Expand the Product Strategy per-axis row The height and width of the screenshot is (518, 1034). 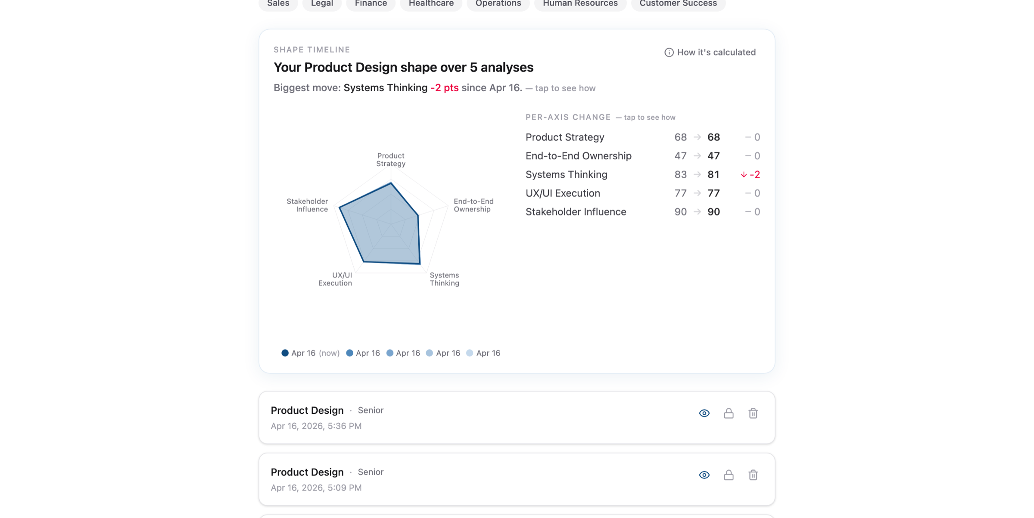(642, 137)
